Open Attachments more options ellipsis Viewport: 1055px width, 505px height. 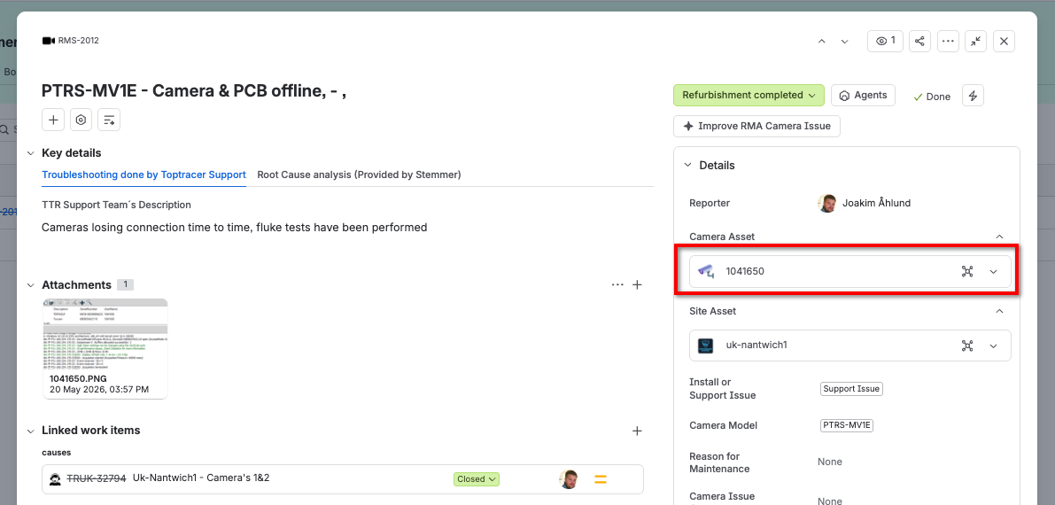(x=617, y=284)
